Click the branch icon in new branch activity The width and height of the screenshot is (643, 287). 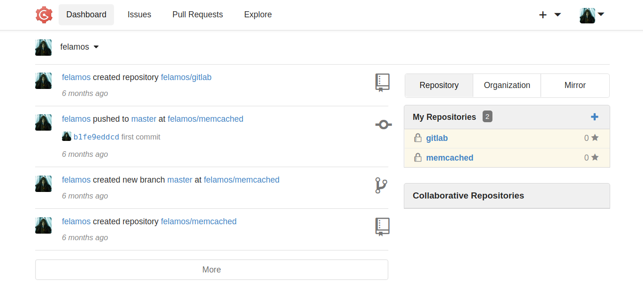coord(381,185)
